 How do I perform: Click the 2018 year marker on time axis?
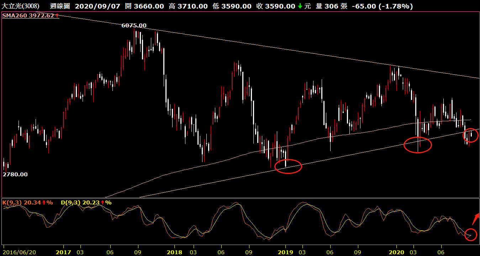pos(174,252)
